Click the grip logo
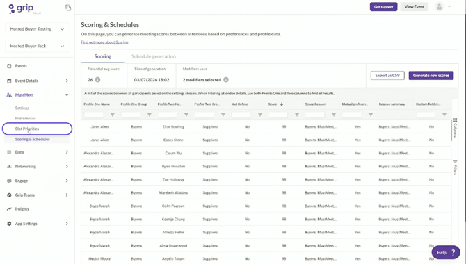This screenshot has height=264, width=466. (x=21, y=8)
